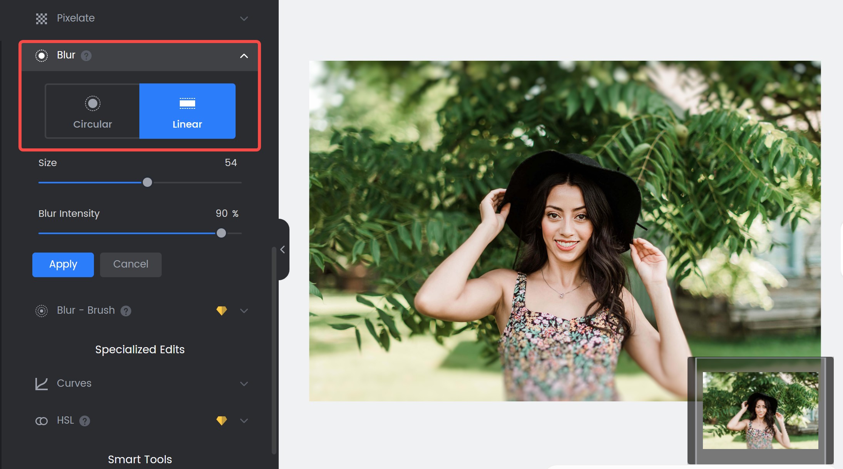
Task: Click the navigator preview thumbnail
Action: 760,410
